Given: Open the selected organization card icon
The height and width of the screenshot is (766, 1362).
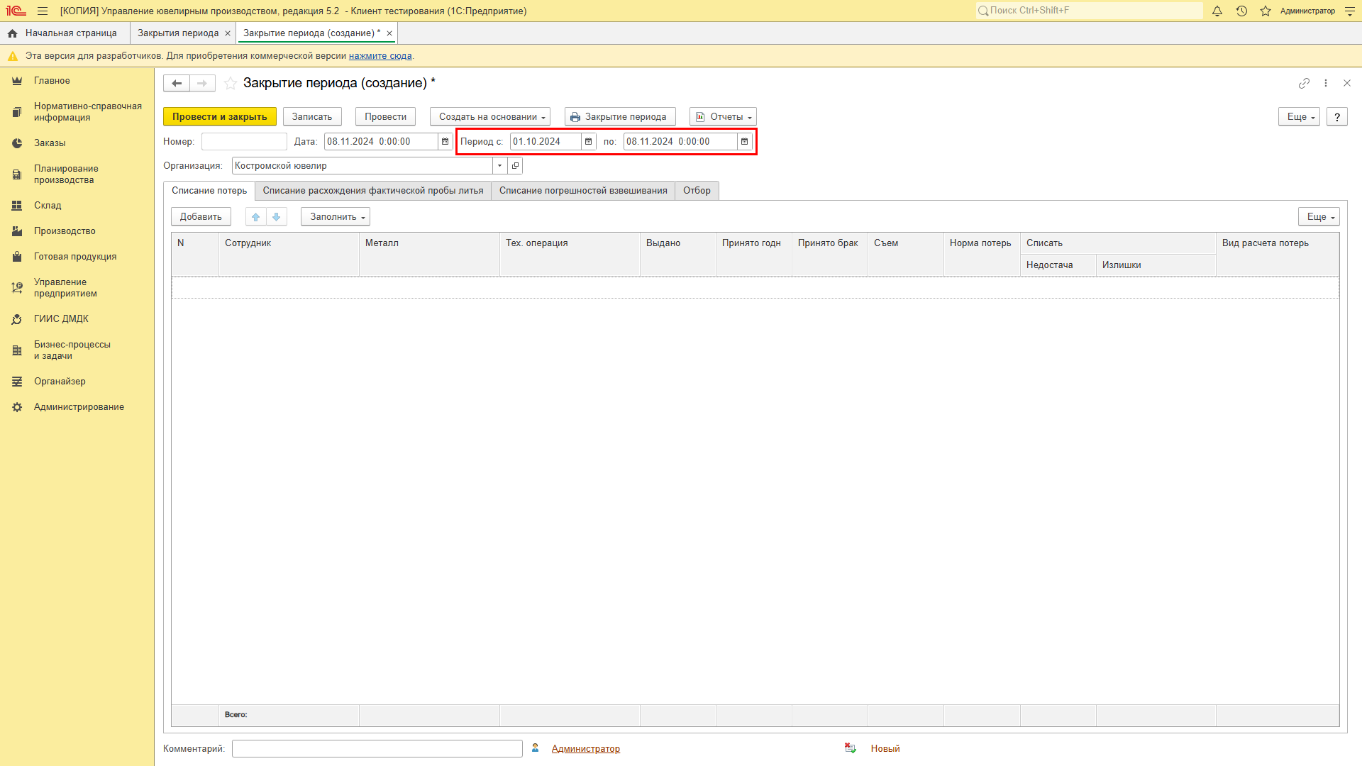Looking at the screenshot, I should tap(516, 166).
